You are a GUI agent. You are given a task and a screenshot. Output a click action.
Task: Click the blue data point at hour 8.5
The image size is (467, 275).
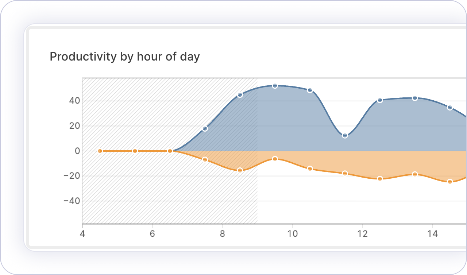pyautogui.click(x=240, y=95)
